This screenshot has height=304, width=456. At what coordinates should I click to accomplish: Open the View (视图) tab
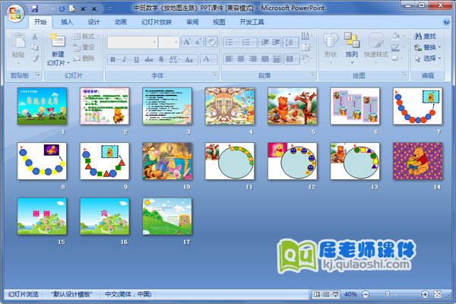pyautogui.click(x=219, y=22)
